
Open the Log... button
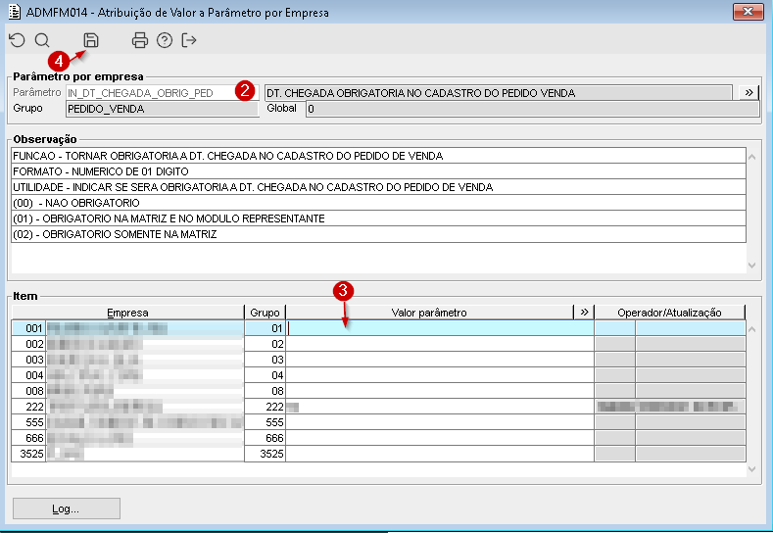[x=66, y=509]
